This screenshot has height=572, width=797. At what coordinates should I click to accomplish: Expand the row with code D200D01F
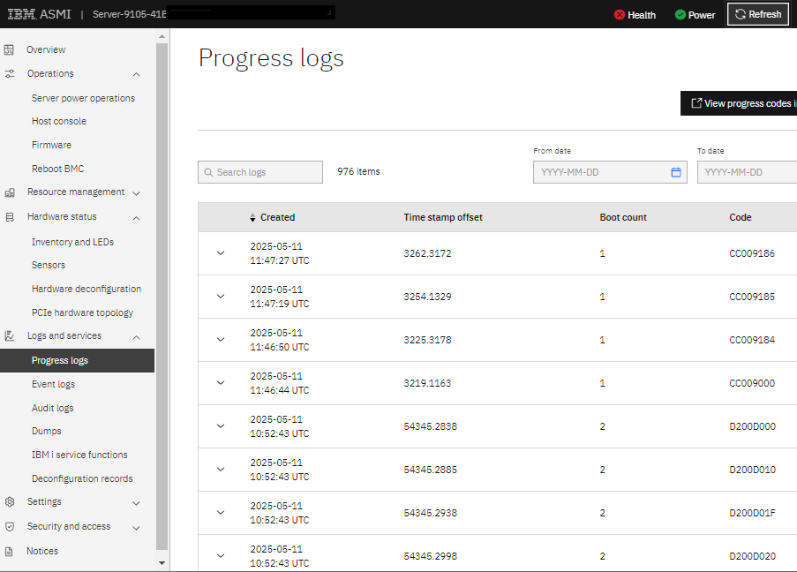[221, 513]
